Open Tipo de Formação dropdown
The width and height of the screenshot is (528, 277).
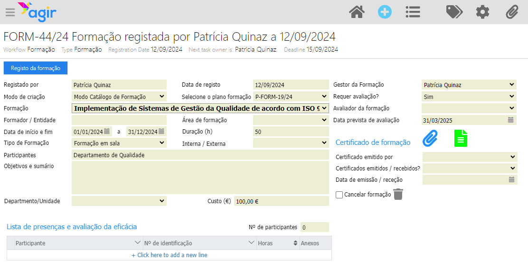[119, 143]
